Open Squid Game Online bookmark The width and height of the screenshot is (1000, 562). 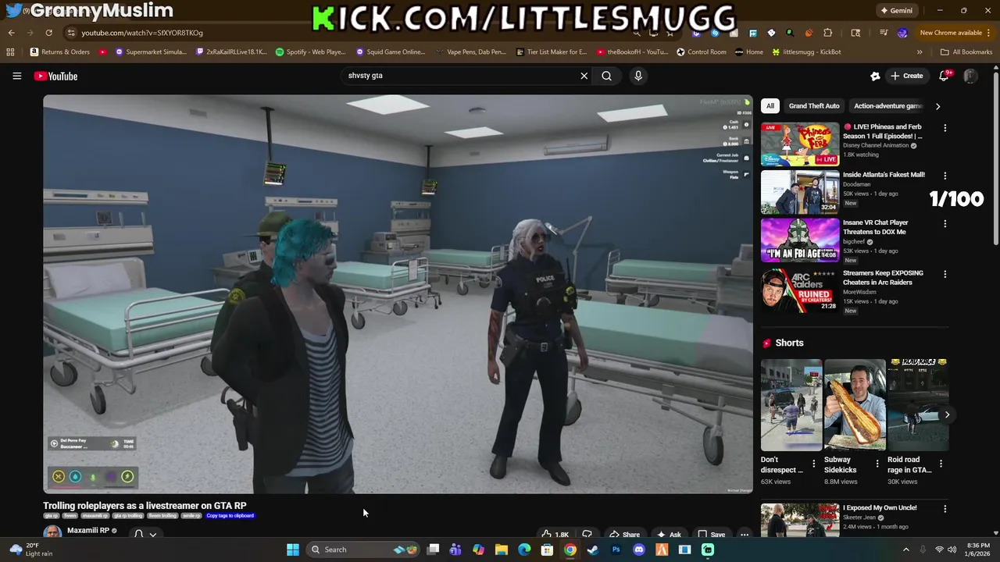[x=391, y=52]
